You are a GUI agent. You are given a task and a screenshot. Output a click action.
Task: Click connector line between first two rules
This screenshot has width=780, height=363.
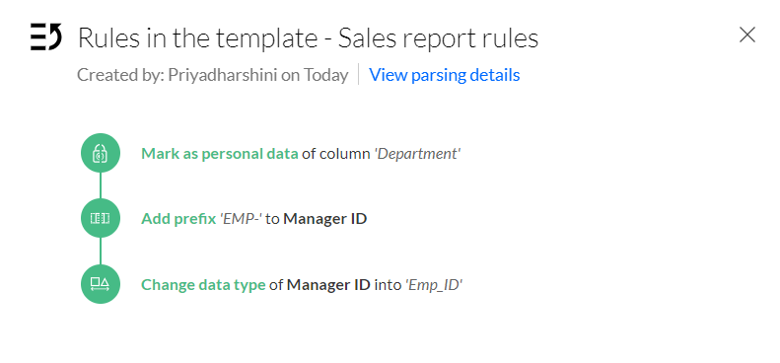click(x=101, y=185)
